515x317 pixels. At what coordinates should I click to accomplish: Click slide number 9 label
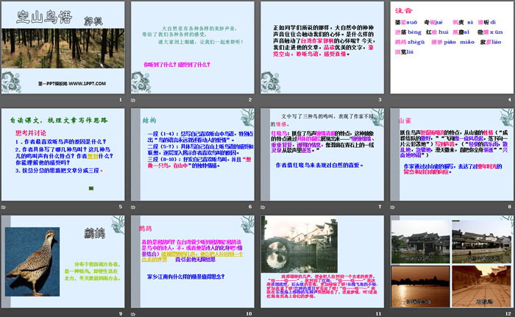tap(121, 314)
